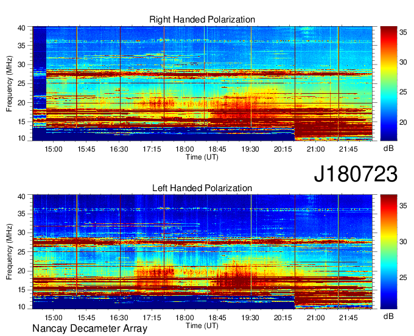Viewport: 414px width, 336px height.
Task: Click the 10 MHz tick of the right-handed plot
Action: pyautogui.click(x=21, y=138)
